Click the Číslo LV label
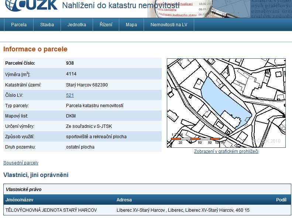Image resolution: width=292 pixels, height=218 pixels. tap(14, 95)
